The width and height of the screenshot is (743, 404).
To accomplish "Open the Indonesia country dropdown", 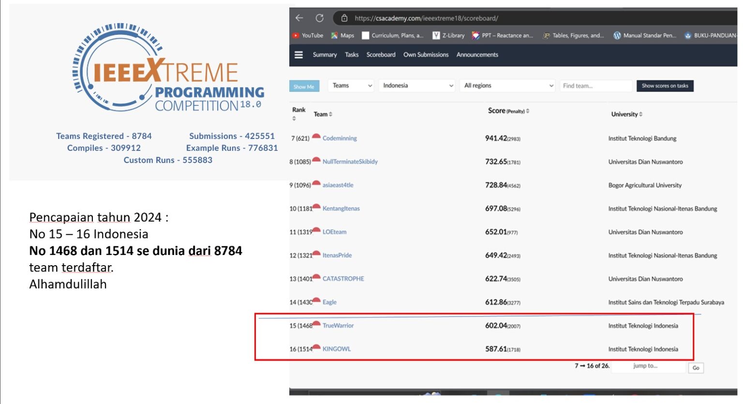I will (416, 86).
